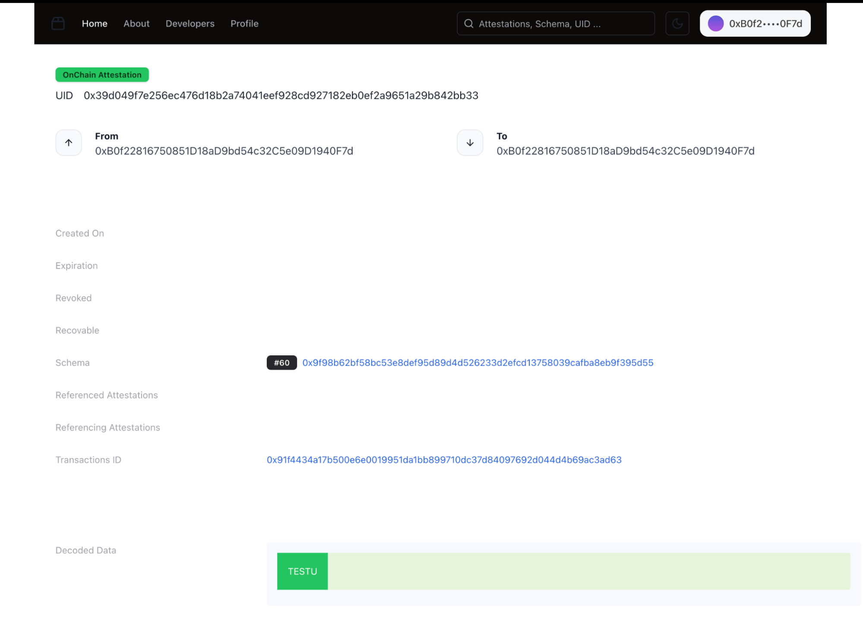This screenshot has width=863, height=621.
Task: Click the purple wallet avatar circle
Action: (715, 23)
